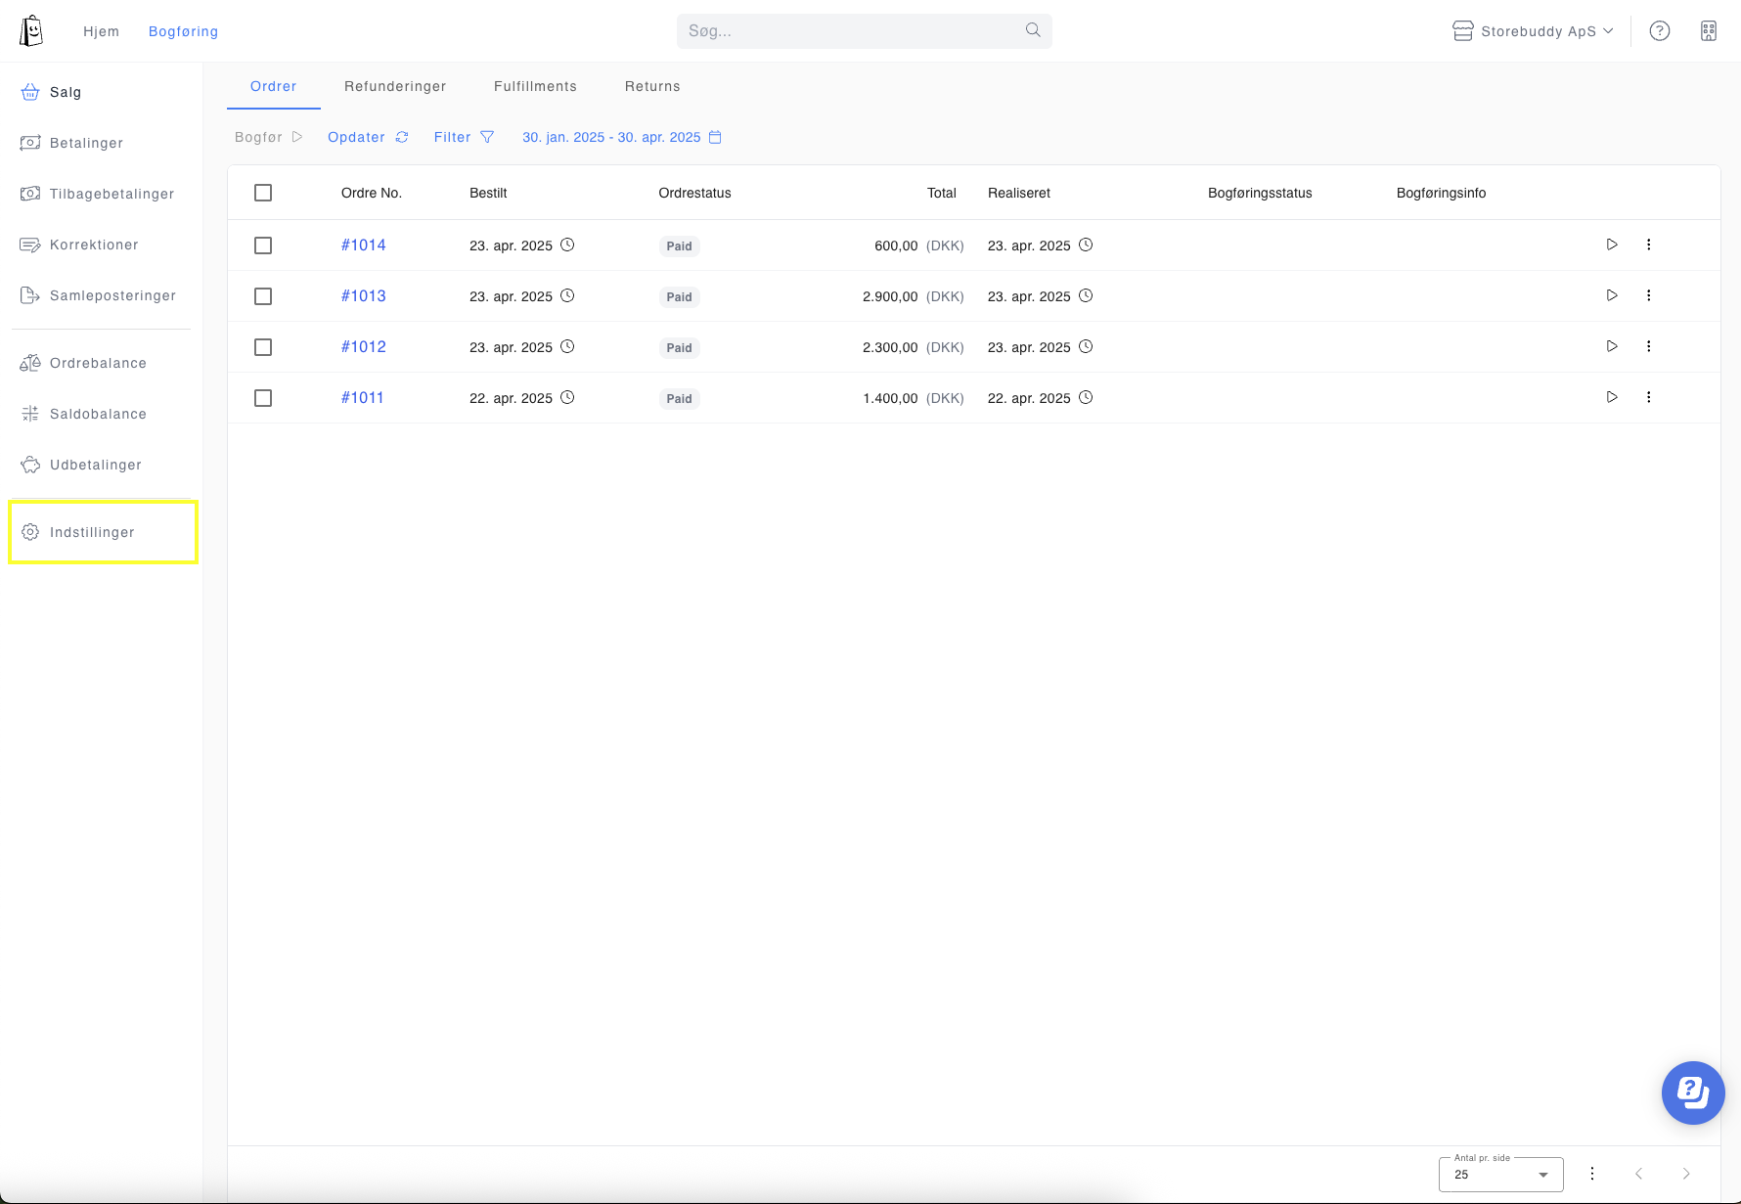Screen dimensions: 1741x1204
Task: Click the Opdater refresh button
Action: coord(368,137)
